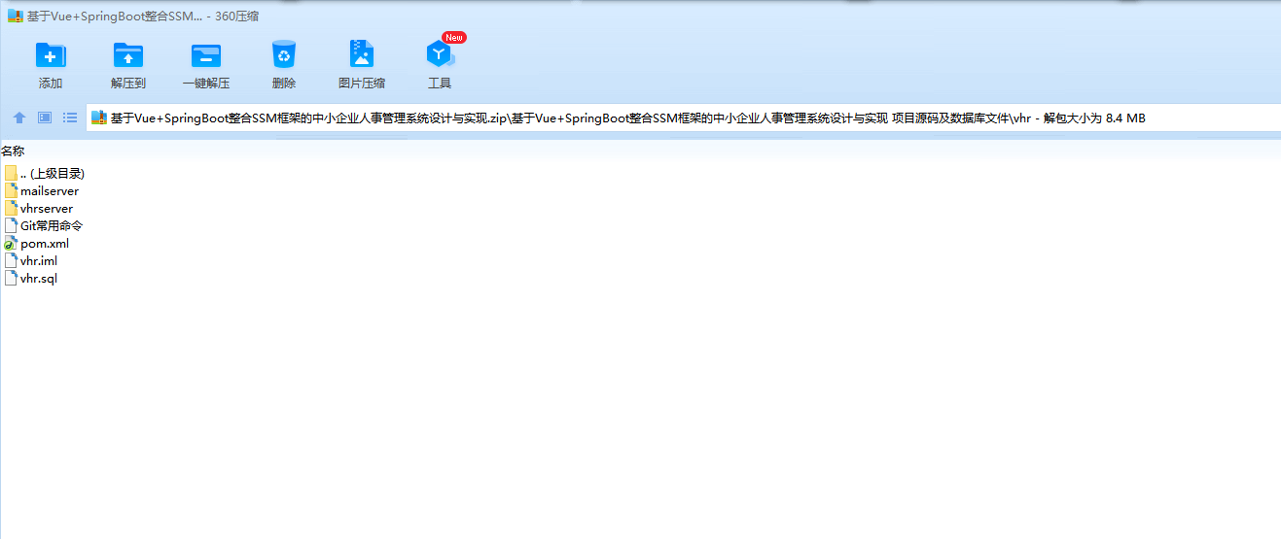
Task: Open the Tools (工具) icon
Action: click(440, 55)
